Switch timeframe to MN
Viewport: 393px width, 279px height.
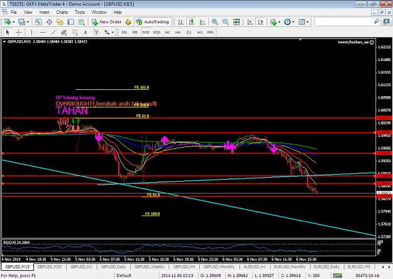(x=210, y=32)
